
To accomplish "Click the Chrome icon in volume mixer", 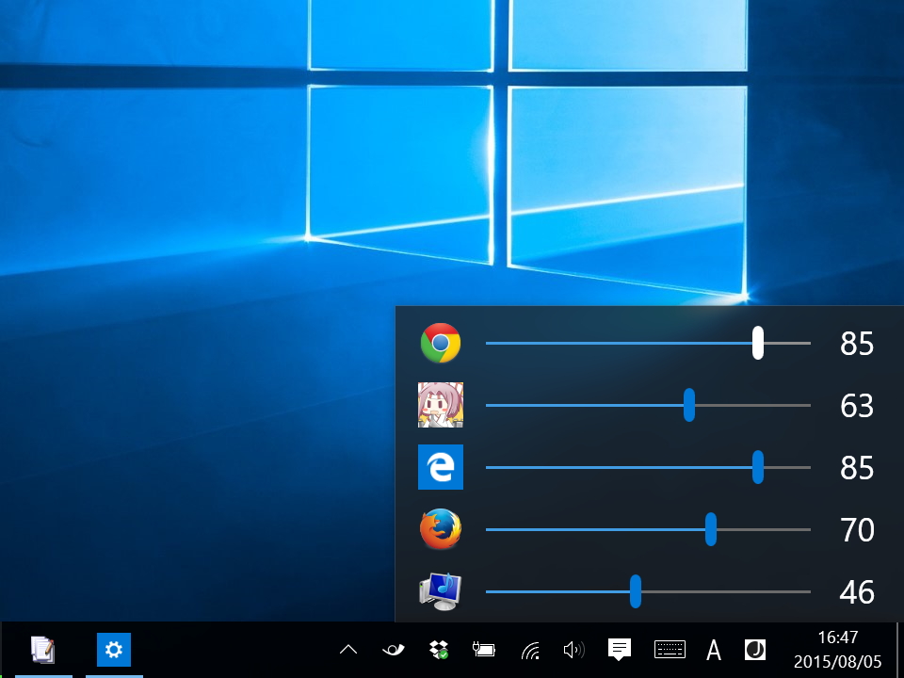I will [441, 343].
